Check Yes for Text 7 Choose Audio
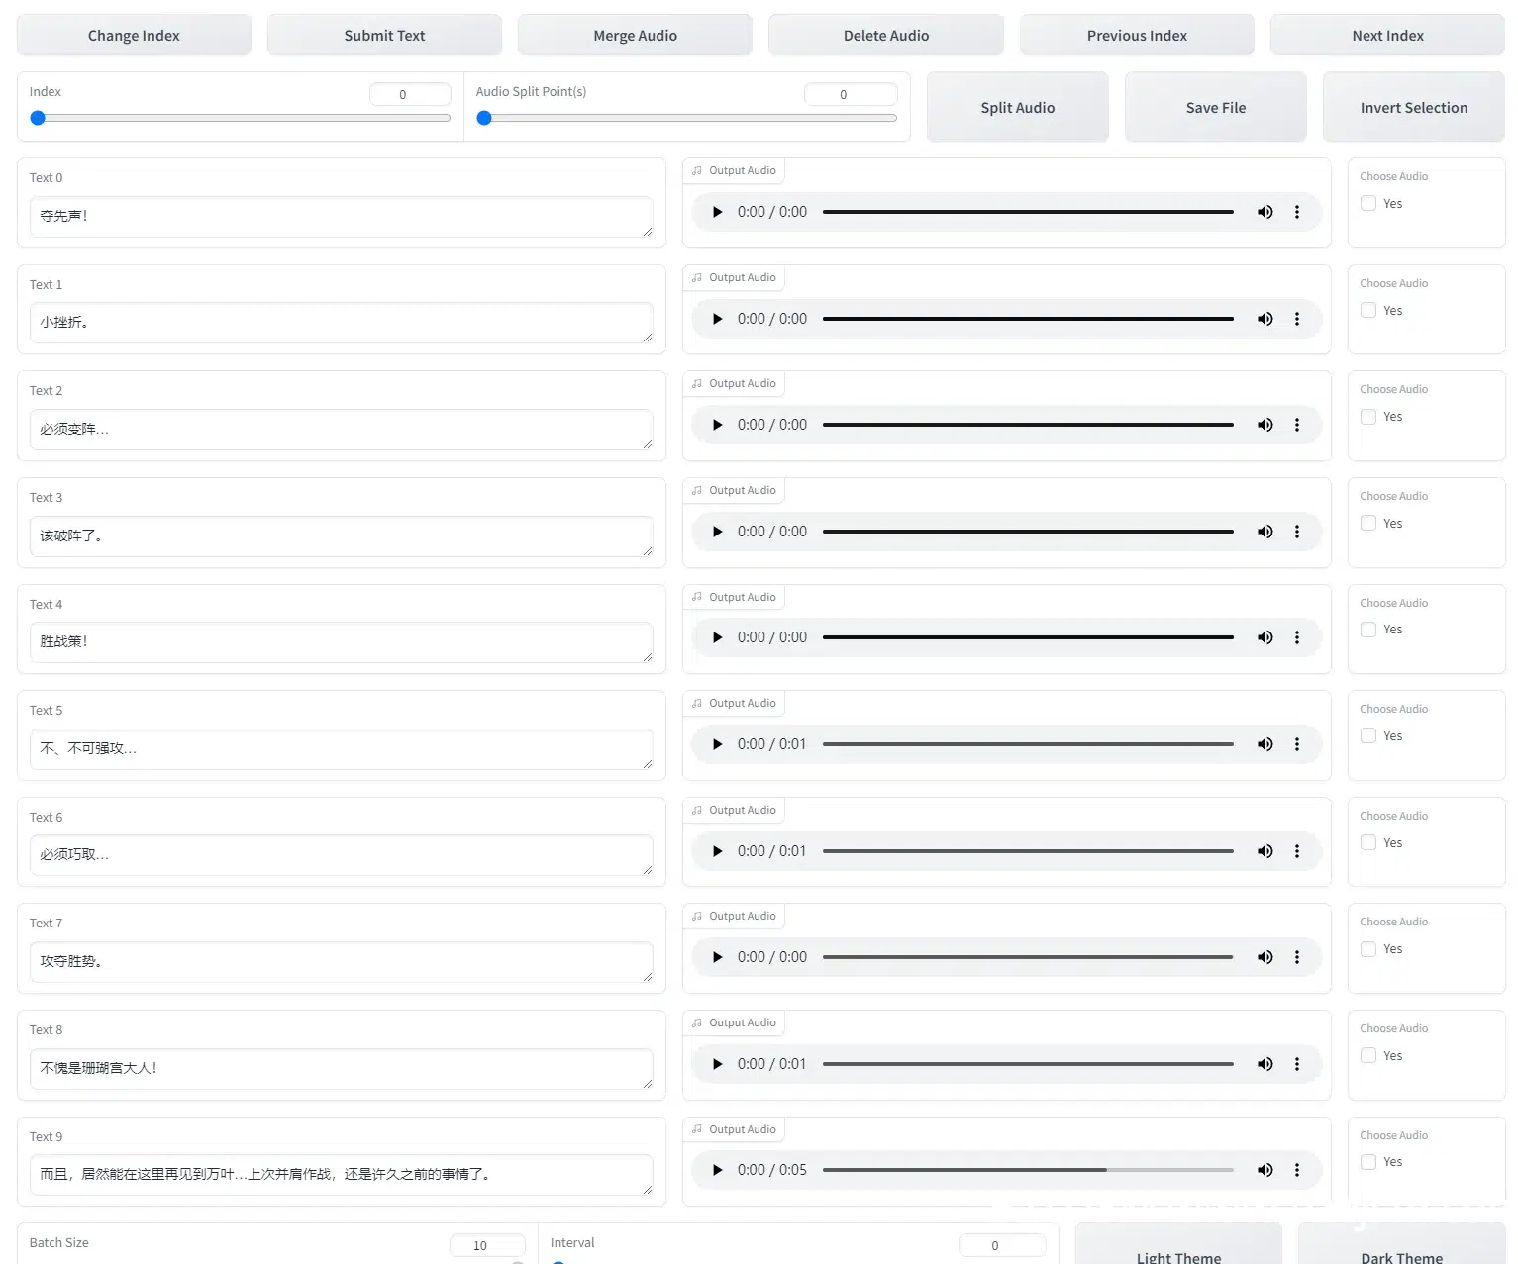The image size is (1518, 1264). (1368, 949)
